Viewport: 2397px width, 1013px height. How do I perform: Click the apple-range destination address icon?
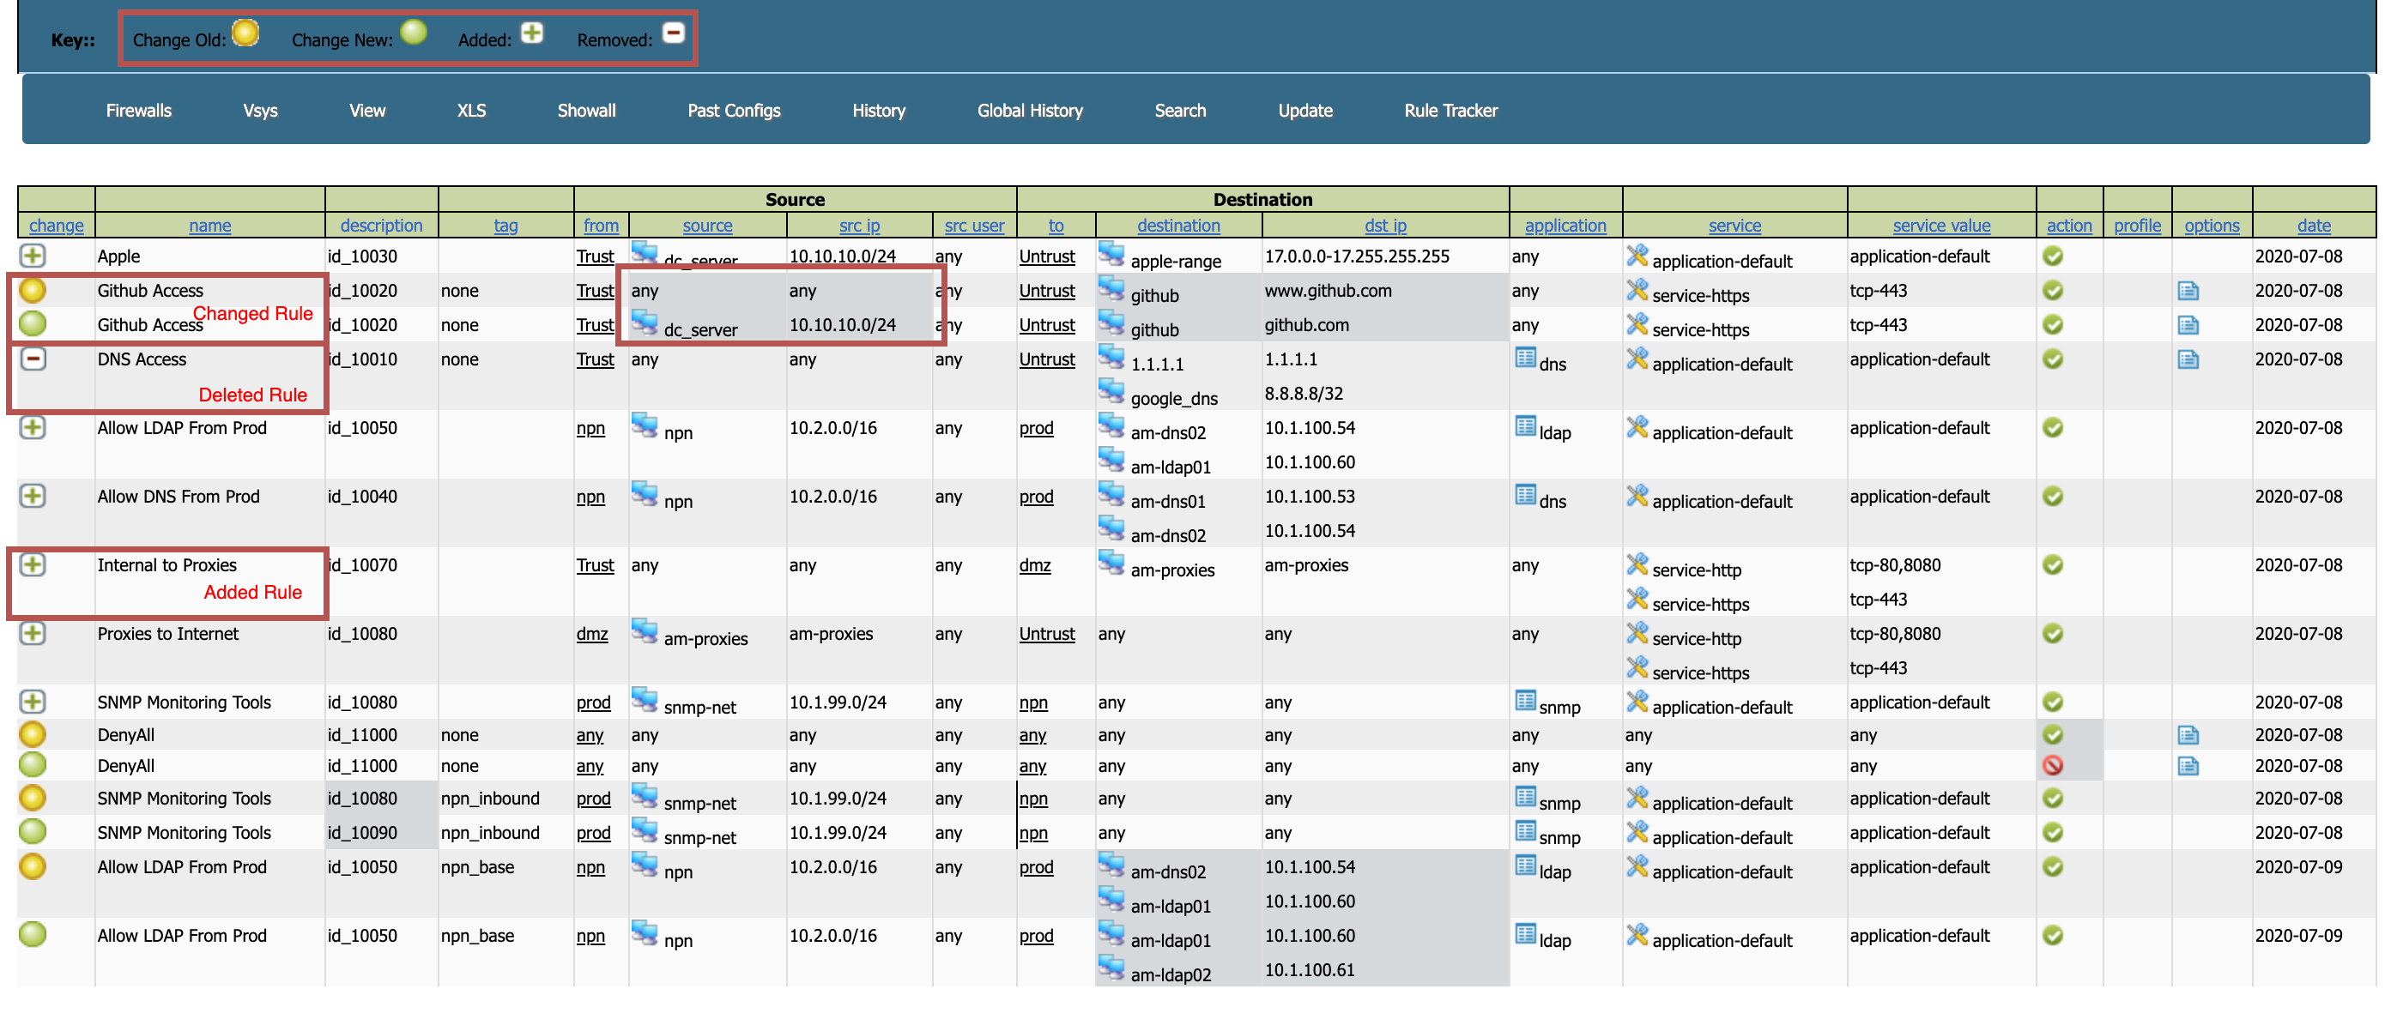(x=1111, y=254)
